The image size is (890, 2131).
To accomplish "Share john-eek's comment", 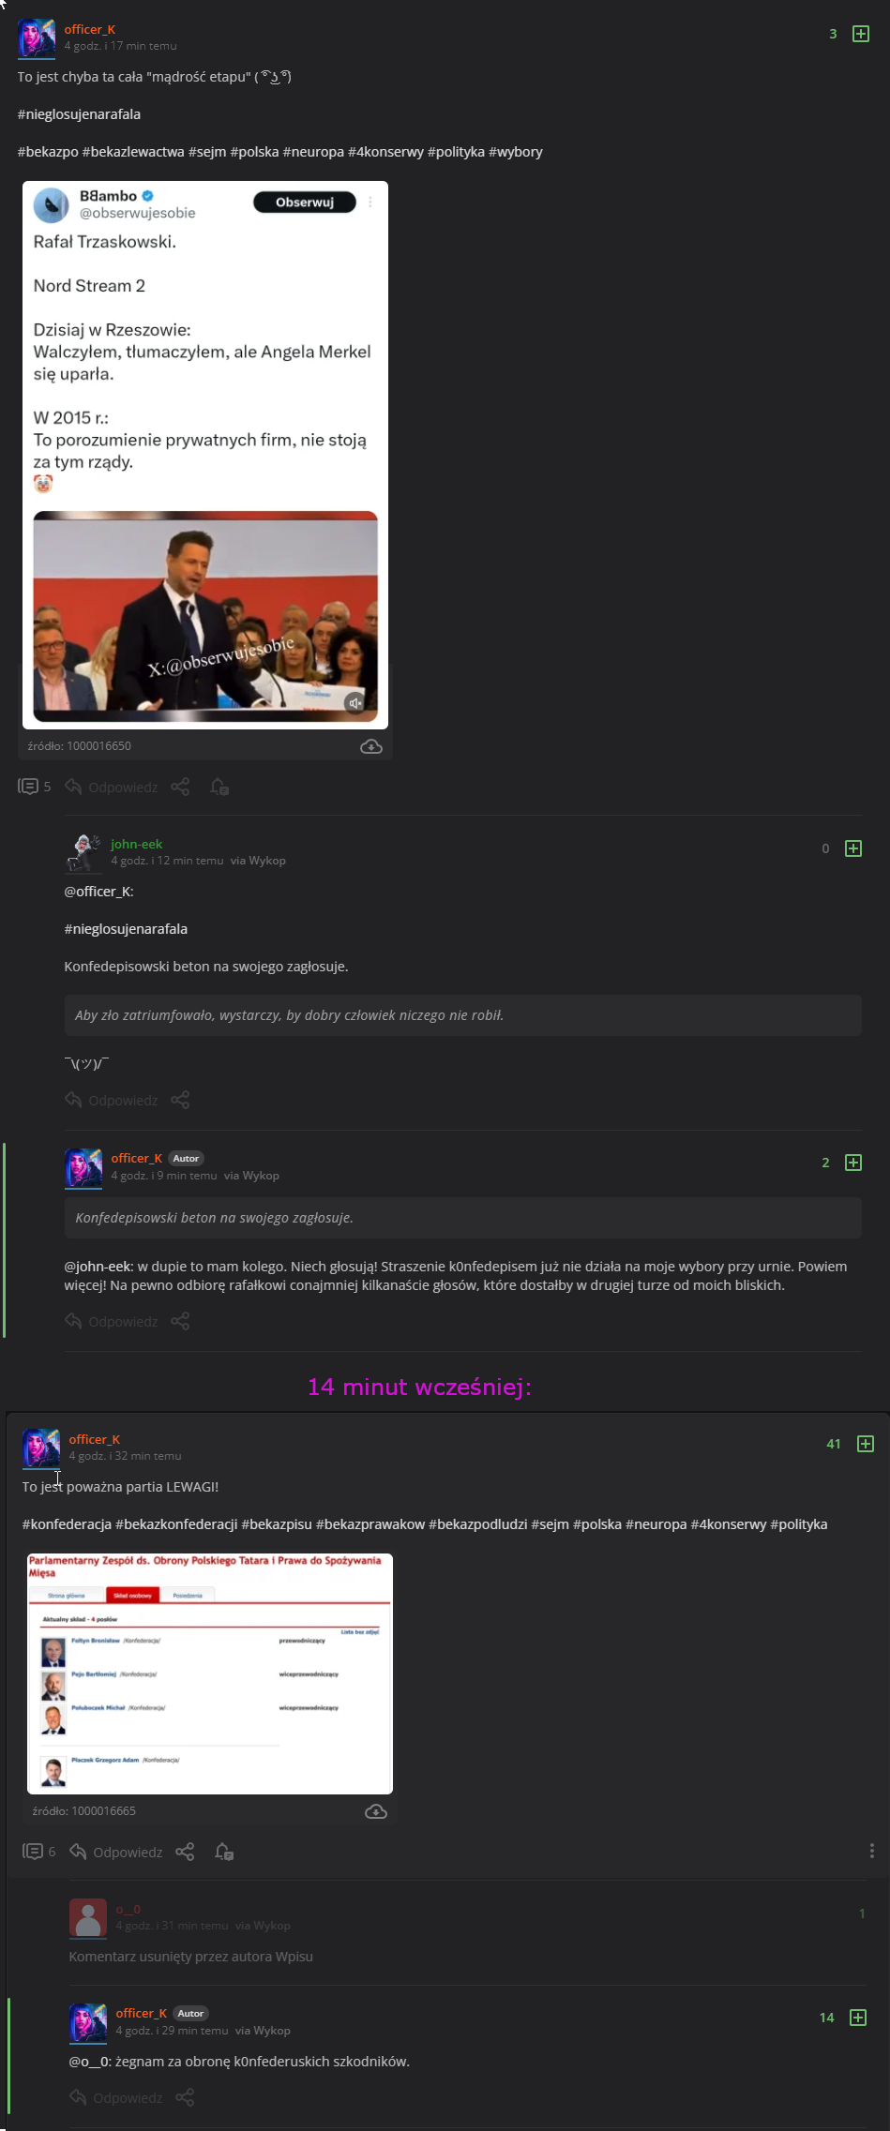I will [180, 1100].
